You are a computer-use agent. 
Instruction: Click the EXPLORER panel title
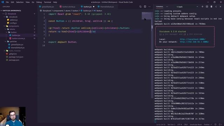(6, 7)
